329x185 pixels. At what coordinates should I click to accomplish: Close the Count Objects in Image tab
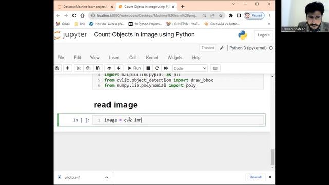[x=173, y=7]
